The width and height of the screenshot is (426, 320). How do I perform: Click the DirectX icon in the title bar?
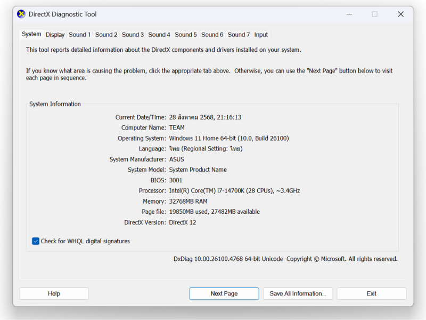tap(21, 14)
